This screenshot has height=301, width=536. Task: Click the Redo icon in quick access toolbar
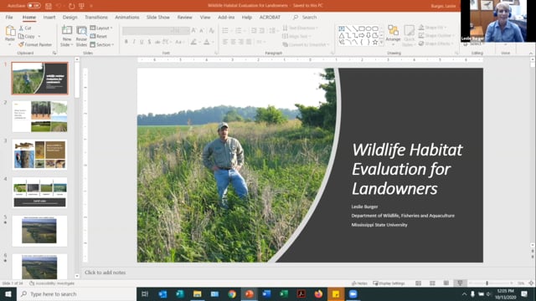click(71, 6)
